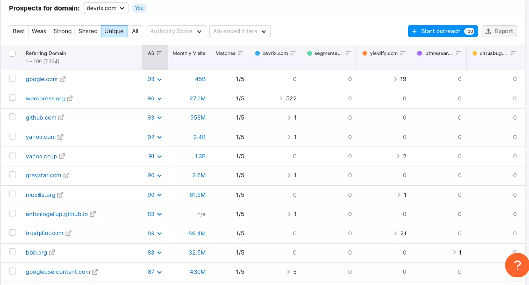The width and height of the screenshot is (529, 285).
Task: Open the Authority Score filter dropdown
Action: [176, 31]
